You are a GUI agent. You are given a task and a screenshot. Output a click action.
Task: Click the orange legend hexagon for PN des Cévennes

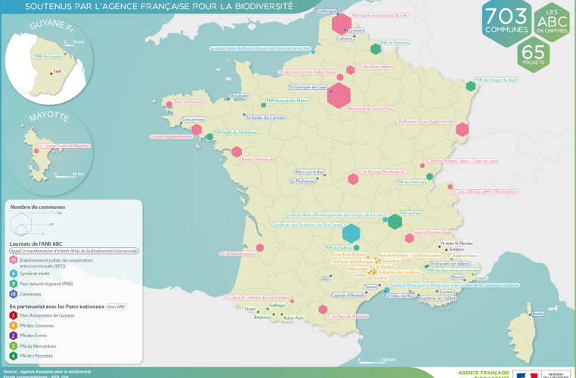13,326
